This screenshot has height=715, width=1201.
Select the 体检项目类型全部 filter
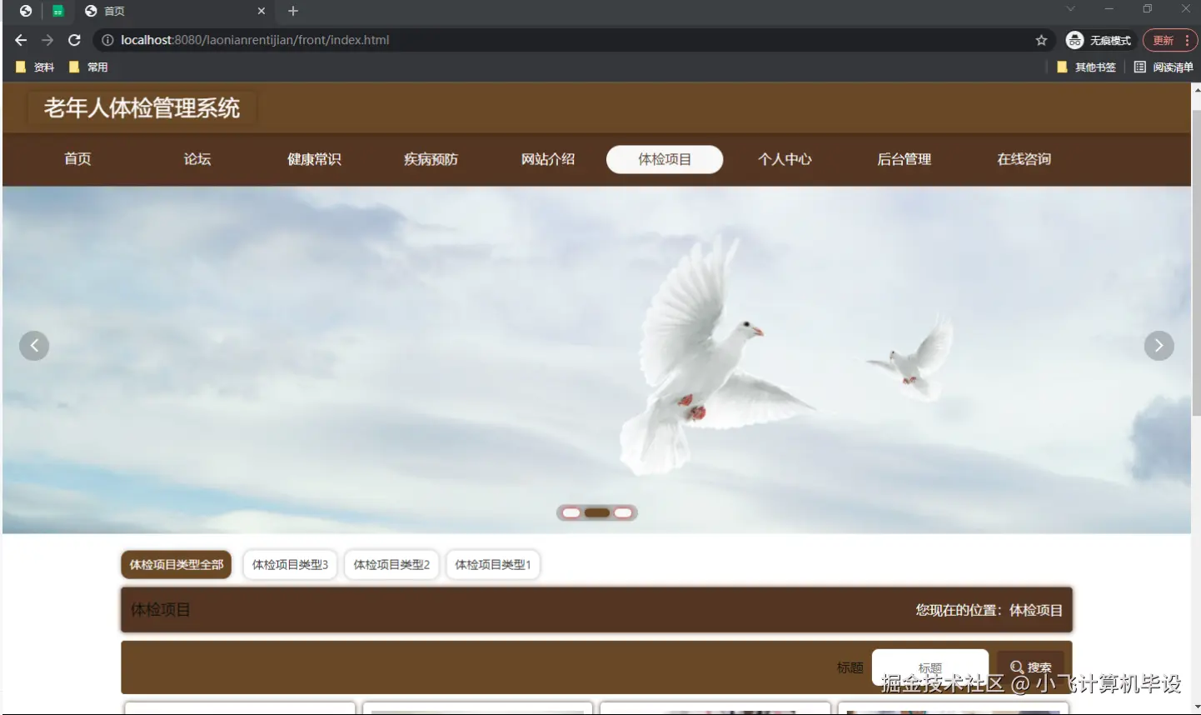[176, 564]
